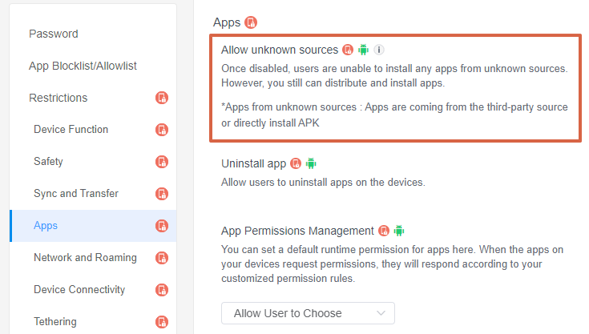Select the Network and Roaming item
The height and width of the screenshot is (334, 589).
click(x=85, y=258)
